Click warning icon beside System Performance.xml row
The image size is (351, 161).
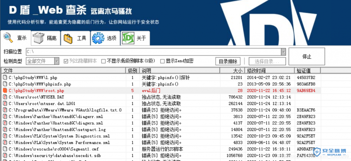[x=5, y=143]
